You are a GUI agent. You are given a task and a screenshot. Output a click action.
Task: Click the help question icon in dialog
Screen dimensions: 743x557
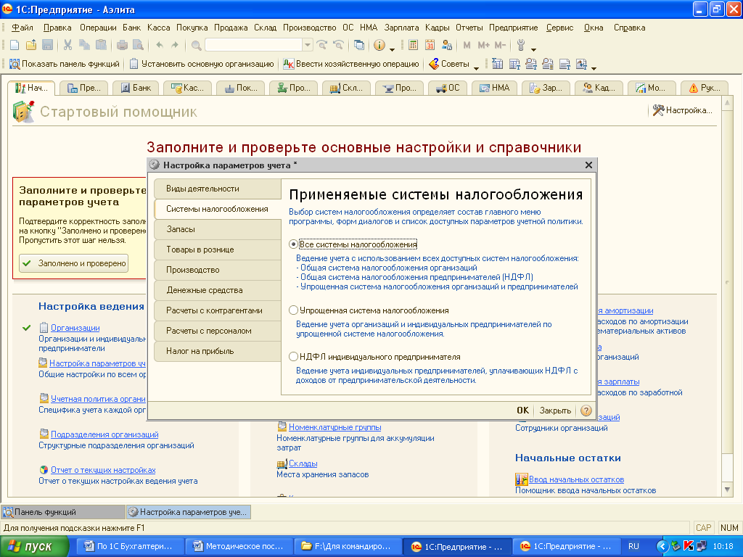pos(586,410)
